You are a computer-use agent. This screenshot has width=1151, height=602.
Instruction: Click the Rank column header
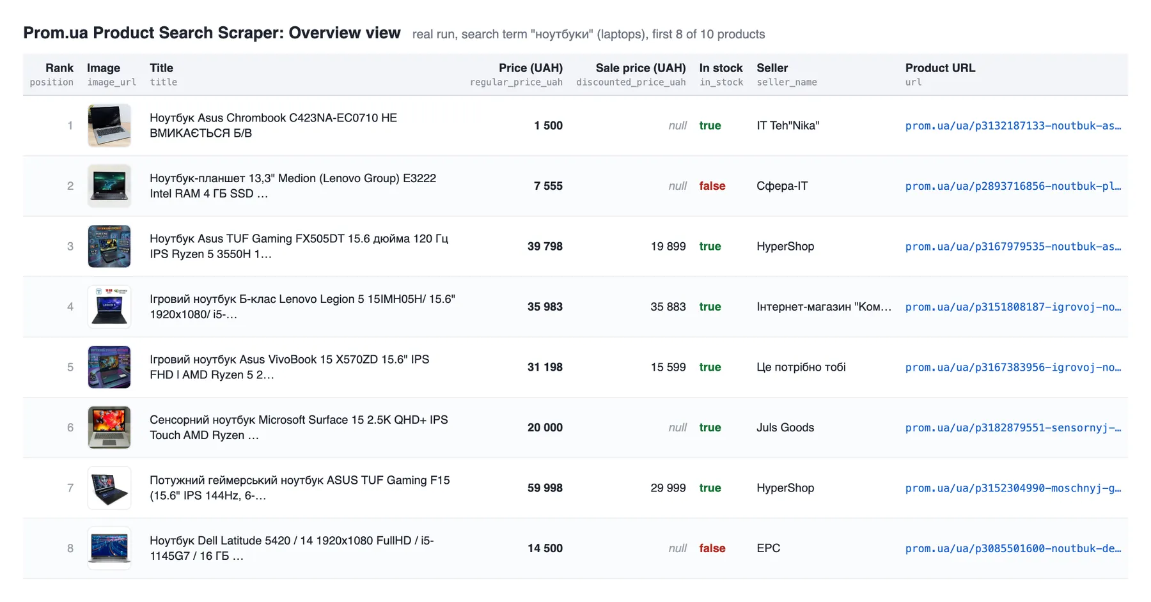coord(59,68)
